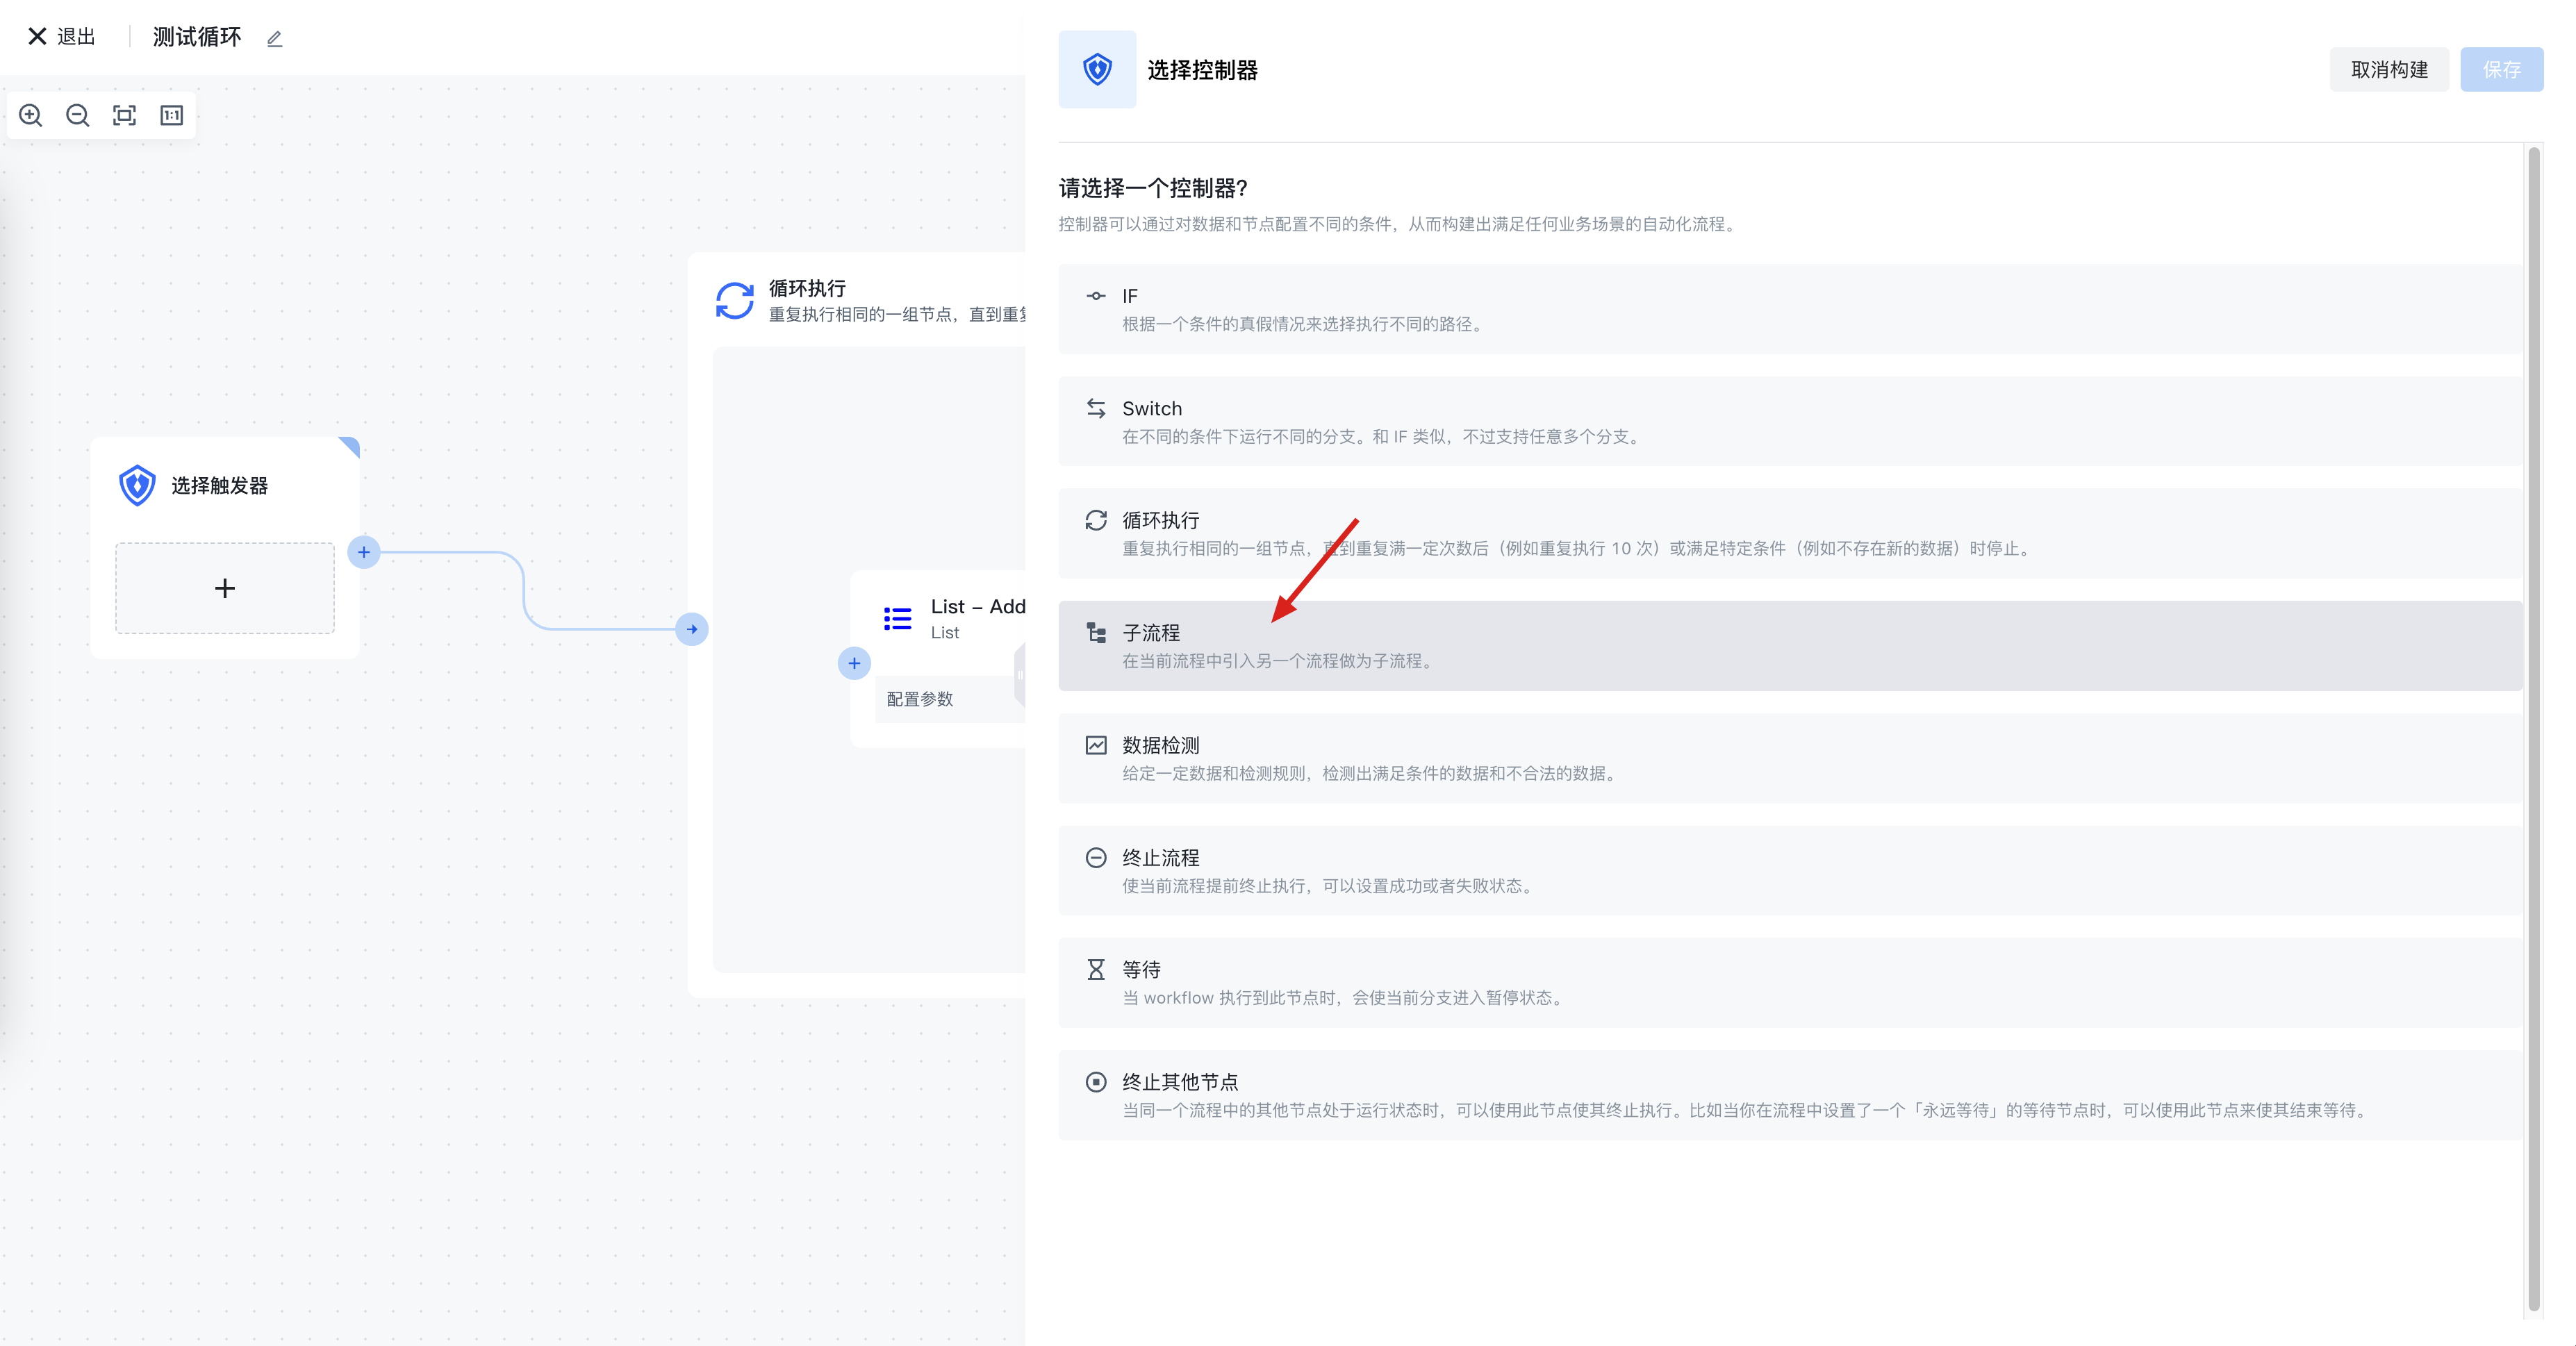
Task: Click plus connector next to List node
Action: 854,663
